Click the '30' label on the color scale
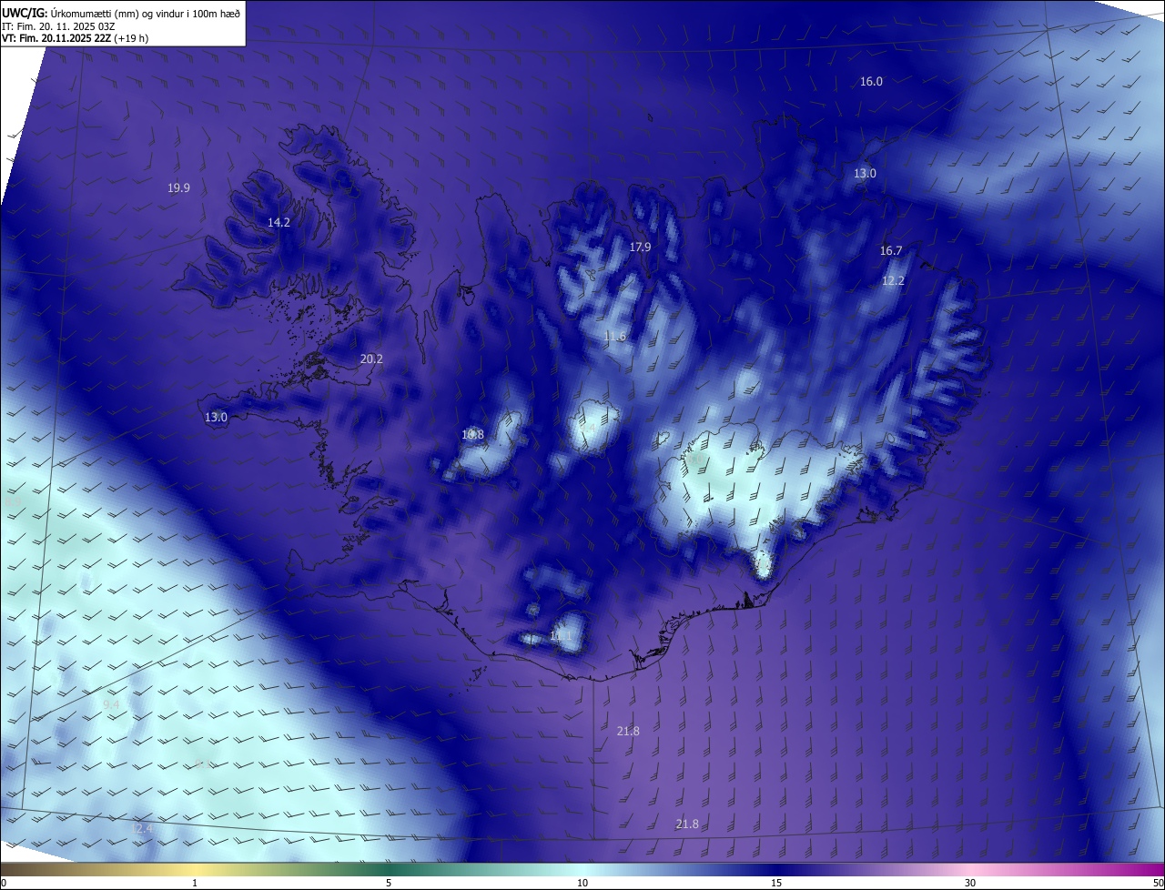 tap(970, 883)
